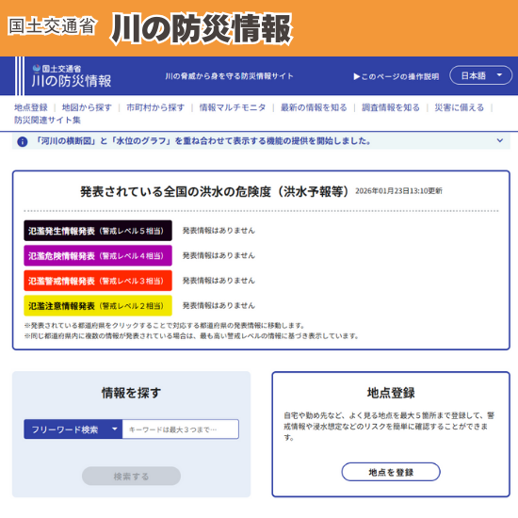Click the keyword search input field
This screenshot has width=518, height=518.
point(181,429)
